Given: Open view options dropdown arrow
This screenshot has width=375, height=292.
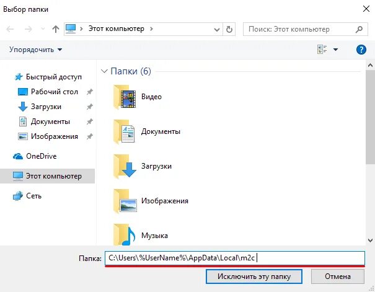Looking at the screenshot, I should point(335,50).
